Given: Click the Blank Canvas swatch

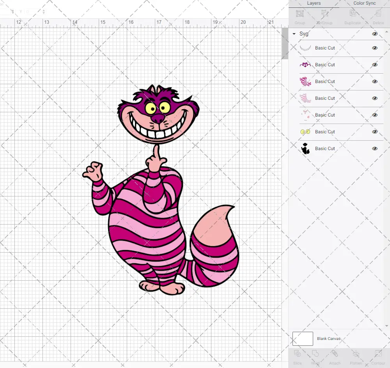Looking at the screenshot, I should 303,339.
